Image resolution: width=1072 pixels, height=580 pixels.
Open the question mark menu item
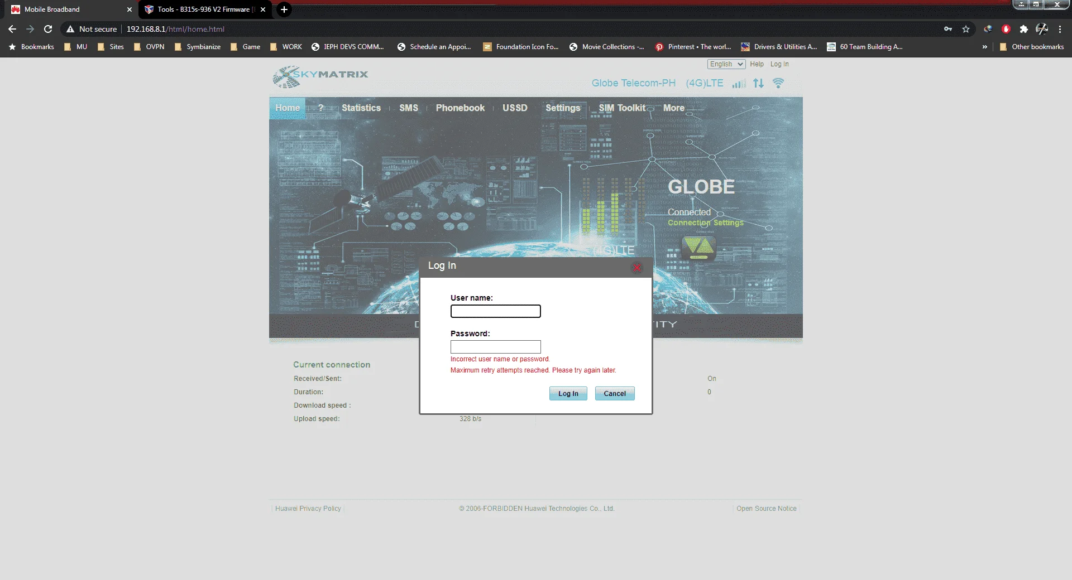pos(321,108)
